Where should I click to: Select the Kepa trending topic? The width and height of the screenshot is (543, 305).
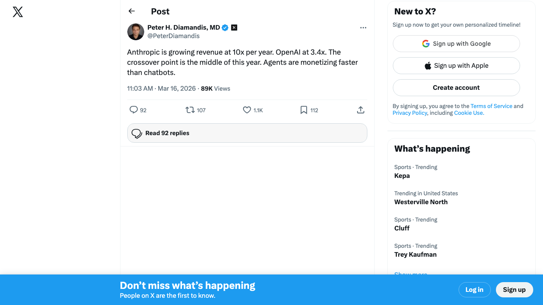402,175
